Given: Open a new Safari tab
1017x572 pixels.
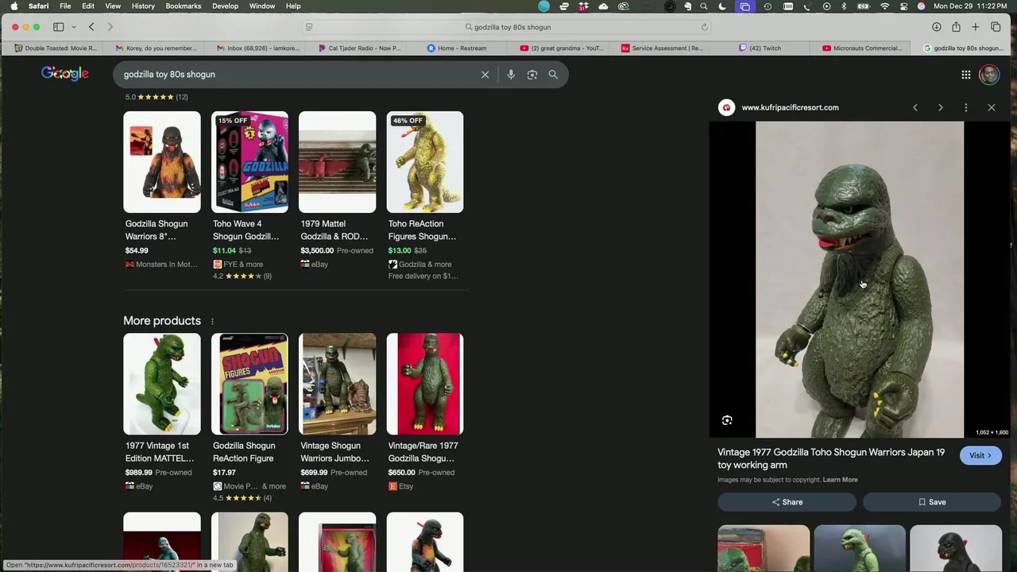Looking at the screenshot, I should tap(976, 27).
